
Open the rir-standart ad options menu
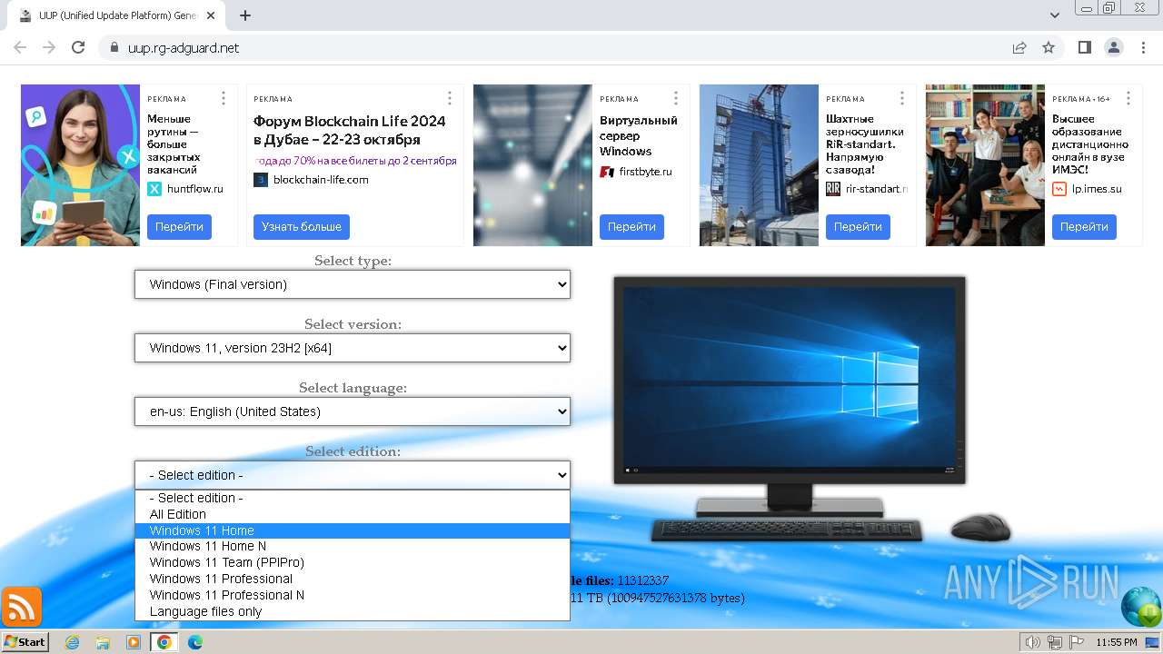pyautogui.click(x=902, y=98)
